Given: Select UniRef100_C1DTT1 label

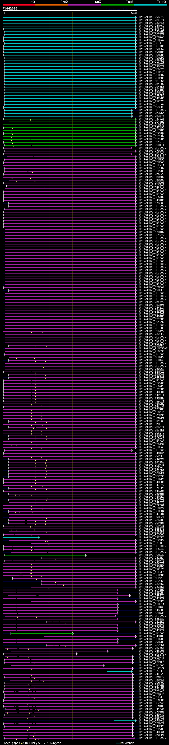Looking at the screenshot, I should [x=152, y=145].
